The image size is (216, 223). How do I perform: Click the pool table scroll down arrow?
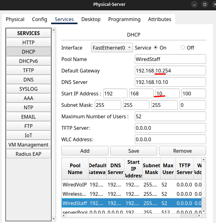point(204,211)
